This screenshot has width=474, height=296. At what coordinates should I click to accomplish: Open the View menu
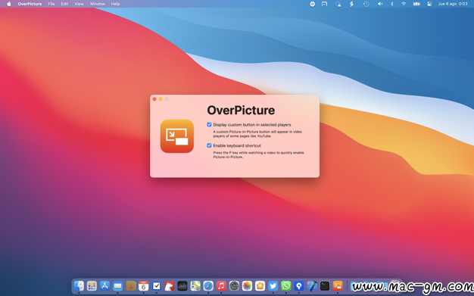(80, 4)
